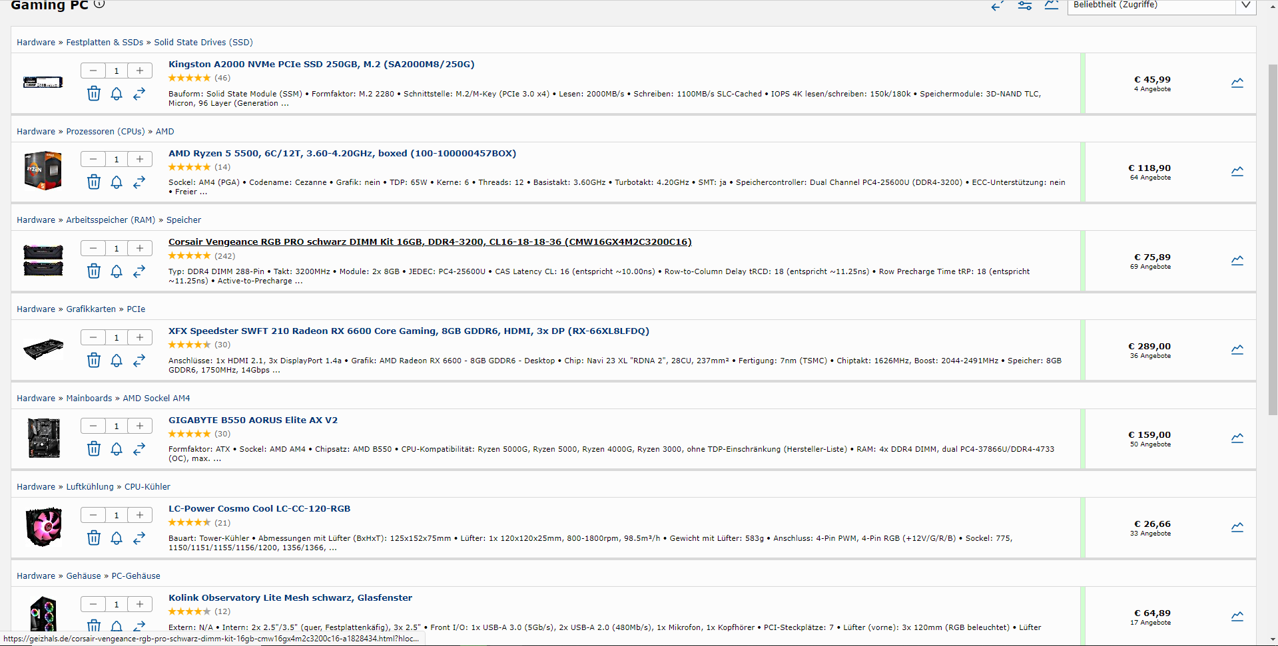Click the XFX graphics card thumbnail
This screenshot has height=646, width=1278.
point(43,349)
